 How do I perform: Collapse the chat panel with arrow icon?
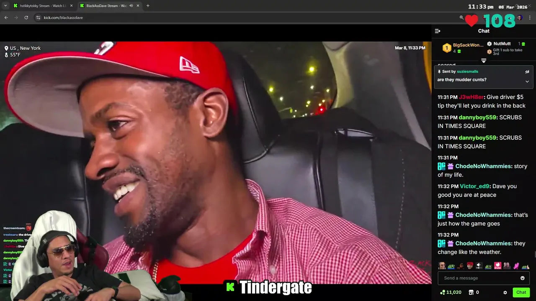438,31
